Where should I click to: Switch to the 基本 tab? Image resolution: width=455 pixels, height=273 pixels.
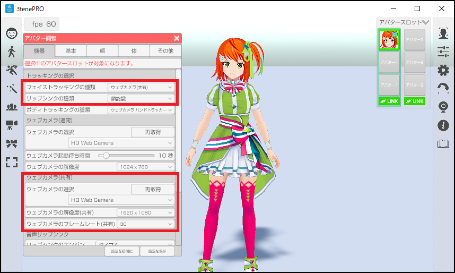pos(71,51)
